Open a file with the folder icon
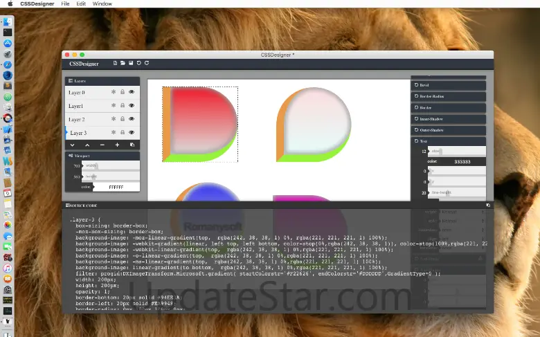This screenshot has height=337, width=540. 123,63
